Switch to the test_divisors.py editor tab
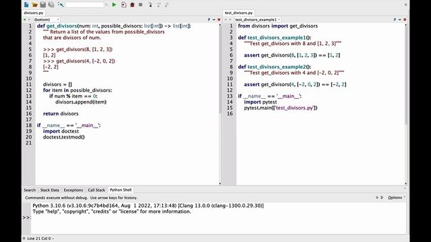431x242 pixels. coord(238,13)
